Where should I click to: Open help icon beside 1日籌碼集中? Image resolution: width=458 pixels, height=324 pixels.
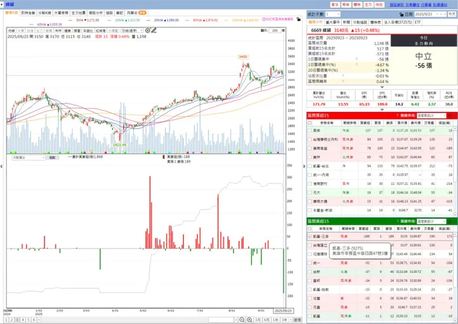point(356,59)
